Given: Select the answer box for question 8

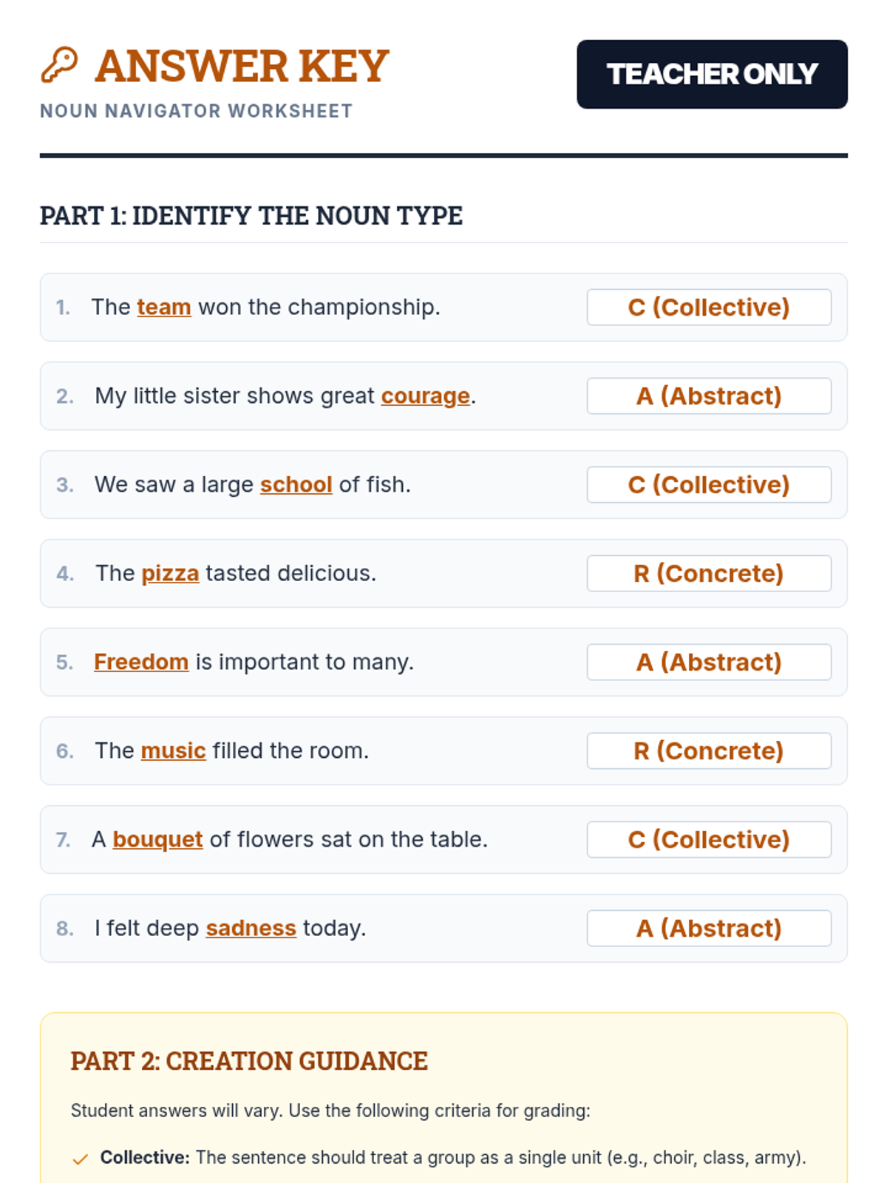Looking at the screenshot, I should (709, 928).
